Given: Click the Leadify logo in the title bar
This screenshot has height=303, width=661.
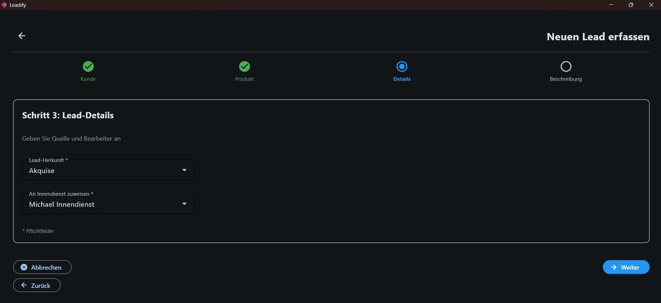Looking at the screenshot, I should 5,5.
